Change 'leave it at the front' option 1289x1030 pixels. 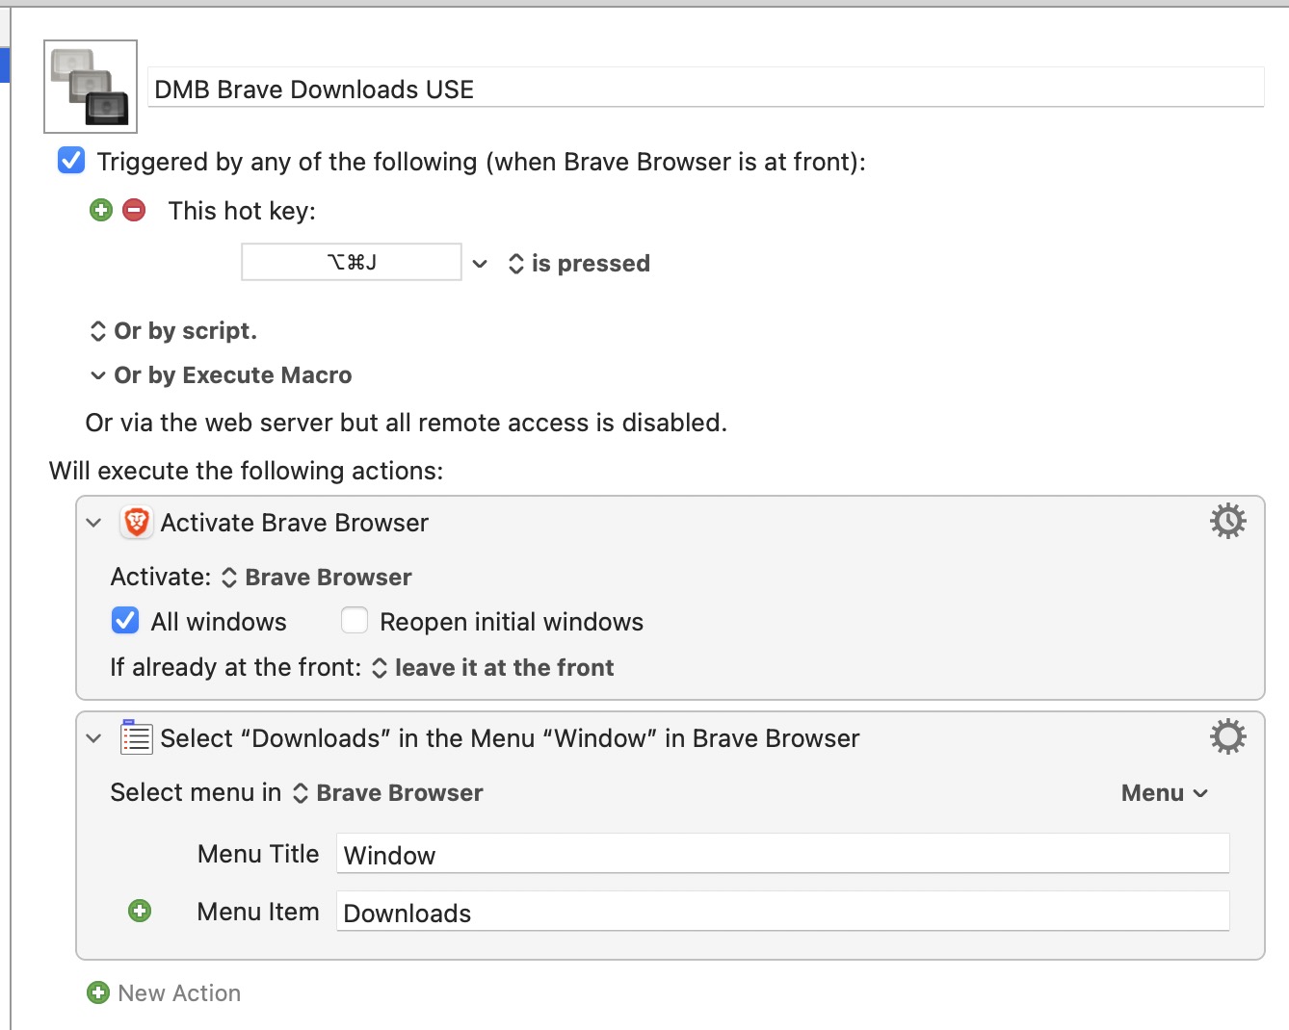click(493, 667)
